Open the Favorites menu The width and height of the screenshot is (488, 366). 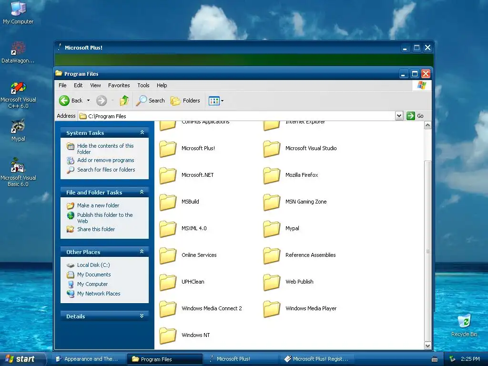click(x=119, y=85)
